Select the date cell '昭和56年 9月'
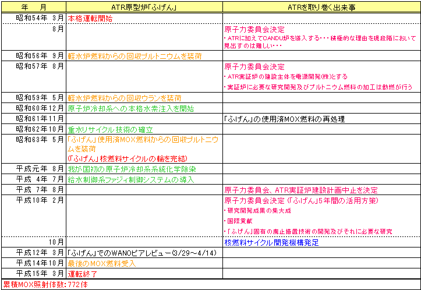Image resolution: width=421 pixels, height=290 pixels. point(34,55)
